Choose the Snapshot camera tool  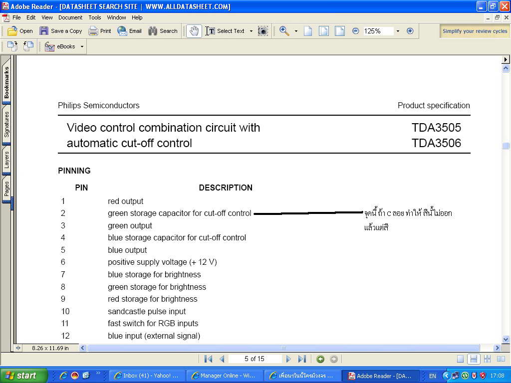[262, 31]
